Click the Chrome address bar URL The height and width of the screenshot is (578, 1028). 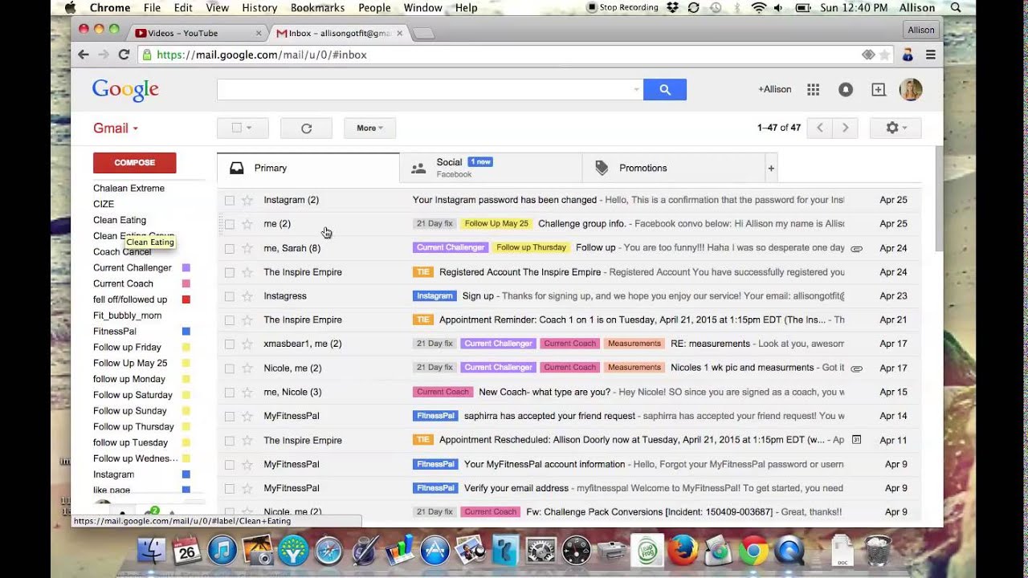click(x=262, y=55)
